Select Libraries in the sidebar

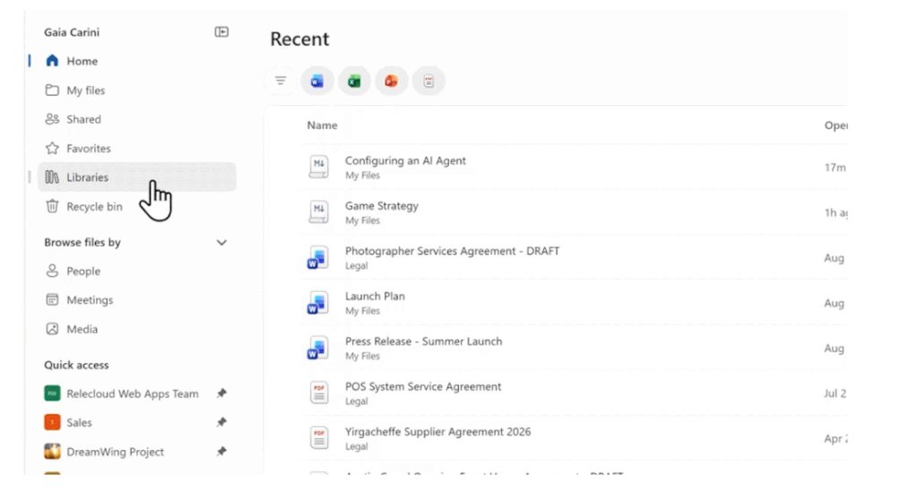pyautogui.click(x=137, y=177)
